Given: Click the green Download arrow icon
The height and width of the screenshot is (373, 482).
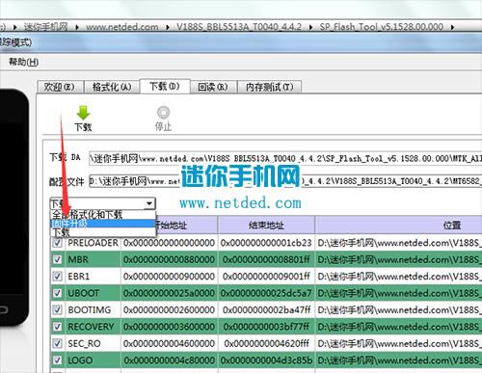Looking at the screenshot, I should coord(83,113).
